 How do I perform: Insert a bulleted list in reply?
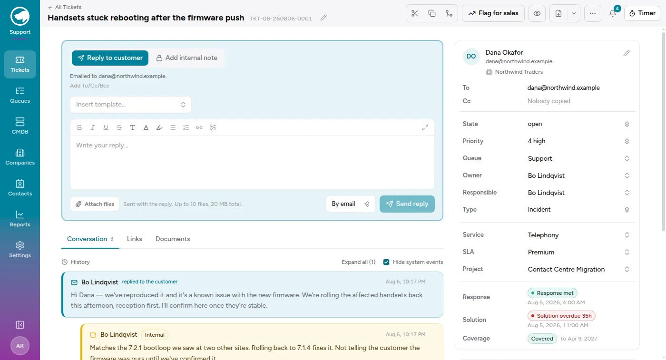tap(173, 127)
